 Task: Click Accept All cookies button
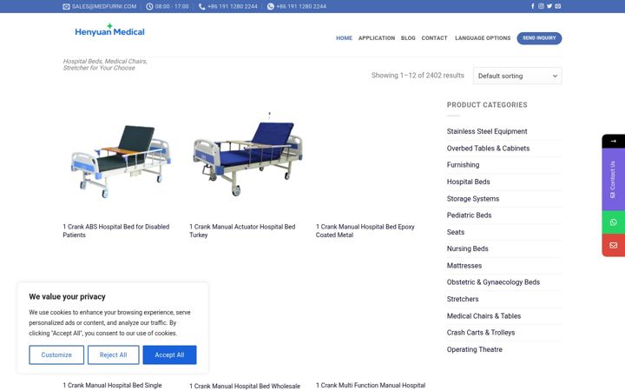click(x=169, y=355)
